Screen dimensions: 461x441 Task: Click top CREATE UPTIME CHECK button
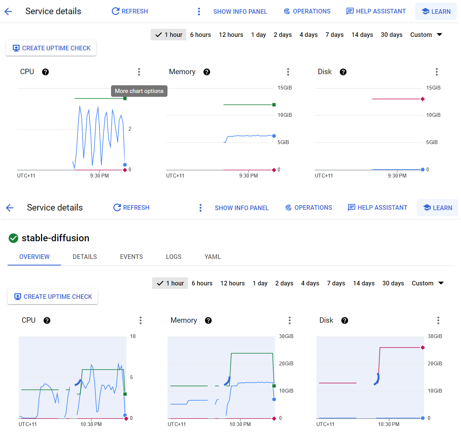[x=51, y=48]
